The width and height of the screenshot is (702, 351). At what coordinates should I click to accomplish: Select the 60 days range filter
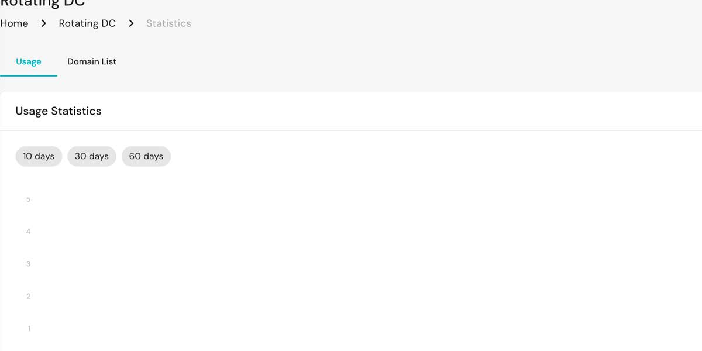(146, 156)
